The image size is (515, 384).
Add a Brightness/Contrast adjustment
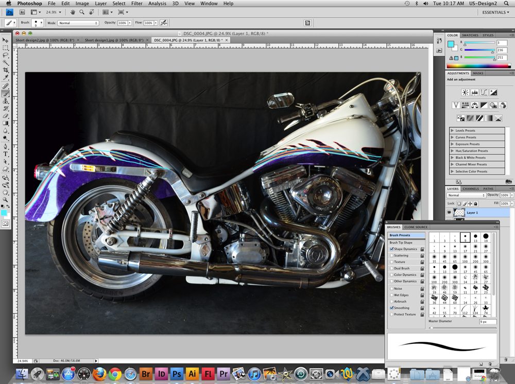tap(466, 92)
